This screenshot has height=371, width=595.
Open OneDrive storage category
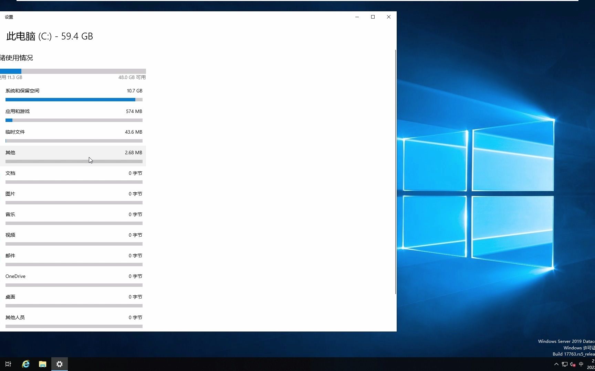(x=73, y=280)
